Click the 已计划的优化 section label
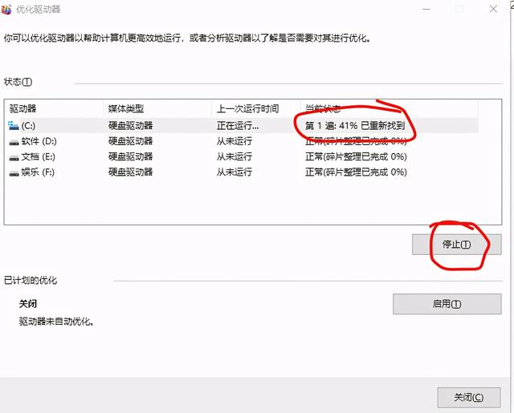Screen dimensions: 514x413 point(31,280)
